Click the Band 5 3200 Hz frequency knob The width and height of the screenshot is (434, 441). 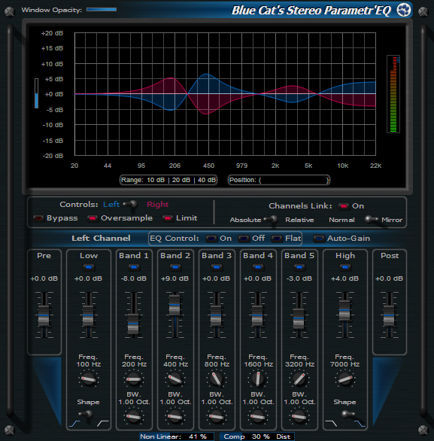299,379
